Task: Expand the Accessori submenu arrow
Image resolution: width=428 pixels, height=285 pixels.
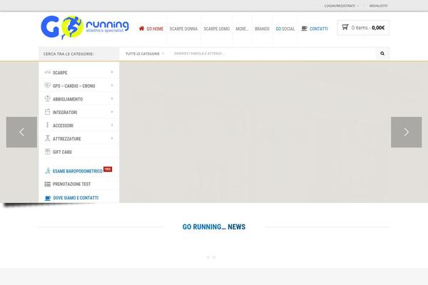Action: pos(112,125)
